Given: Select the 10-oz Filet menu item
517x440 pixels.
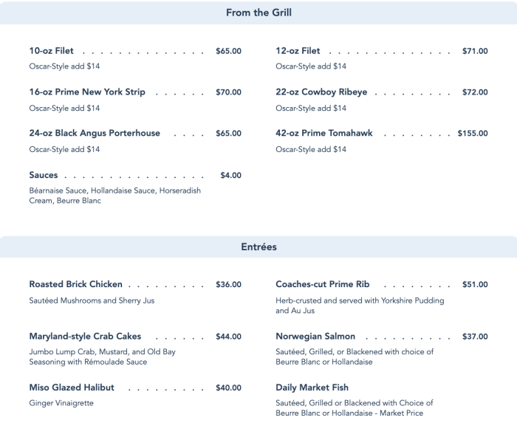Looking at the screenshot, I should coord(52,51).
